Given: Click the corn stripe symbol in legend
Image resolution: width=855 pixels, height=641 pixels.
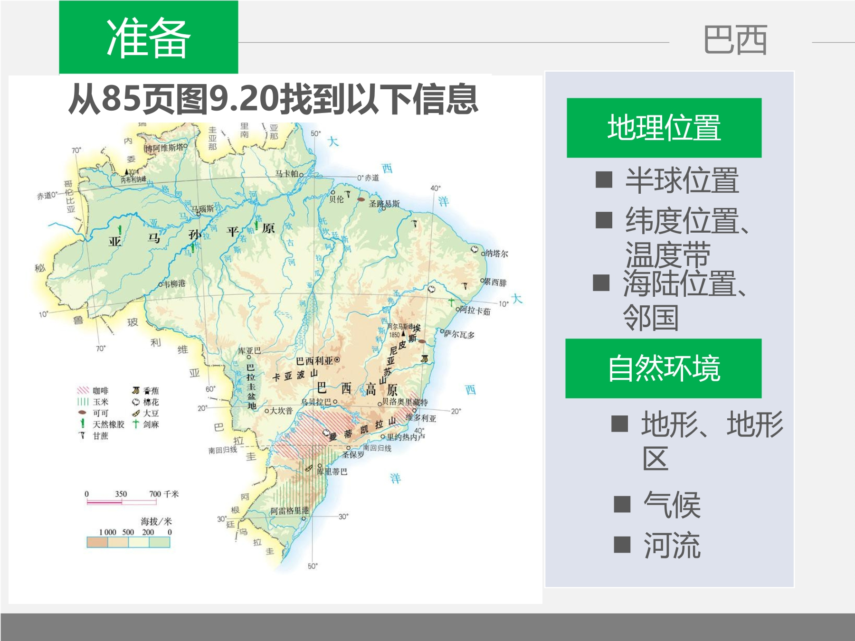Looking at the screenshot, I should point(83,402).
